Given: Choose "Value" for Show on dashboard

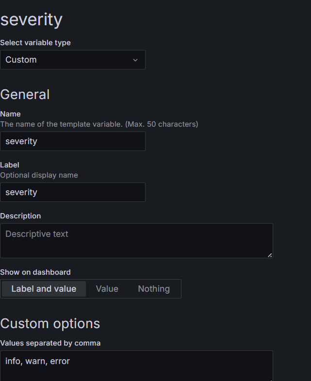Looking at the screenshot, I should (x=107, y=289).
